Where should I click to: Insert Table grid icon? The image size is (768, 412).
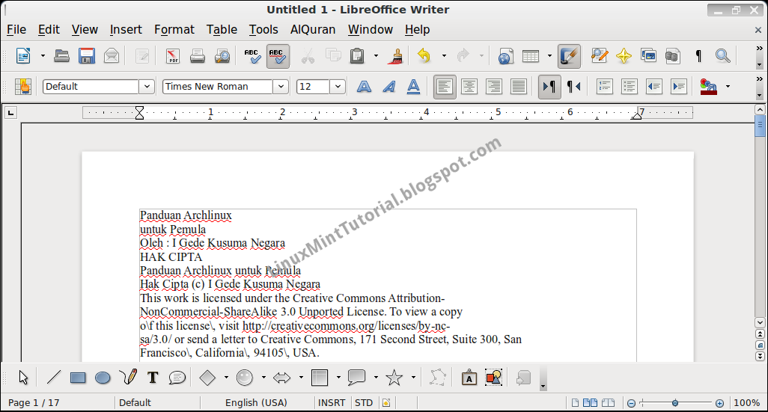coord(531,56)
